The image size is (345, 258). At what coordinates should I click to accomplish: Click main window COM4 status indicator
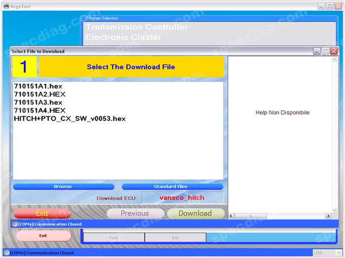(x=6, y=253)
